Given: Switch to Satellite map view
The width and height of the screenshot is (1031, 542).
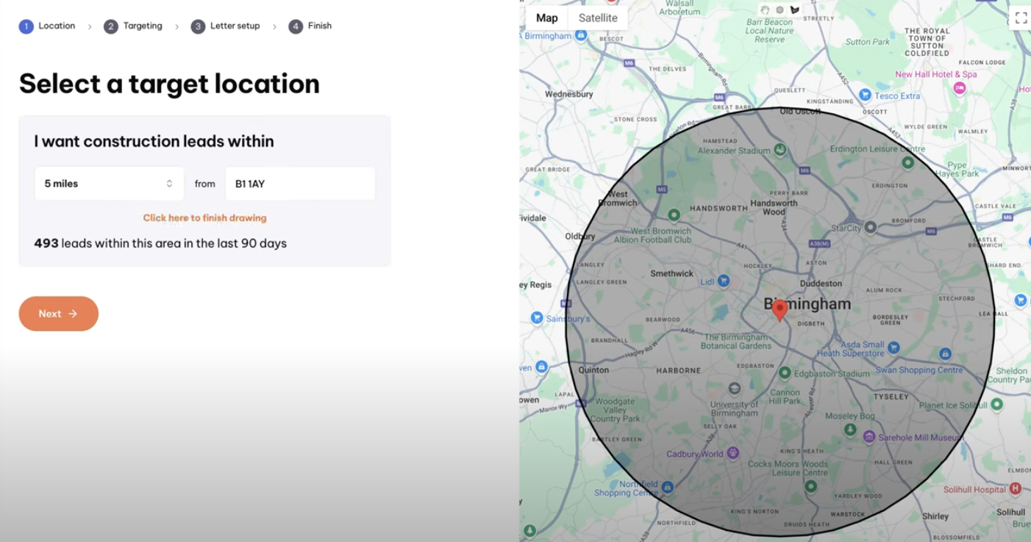Looking at the screenshot, I should [x=598, y=18].
